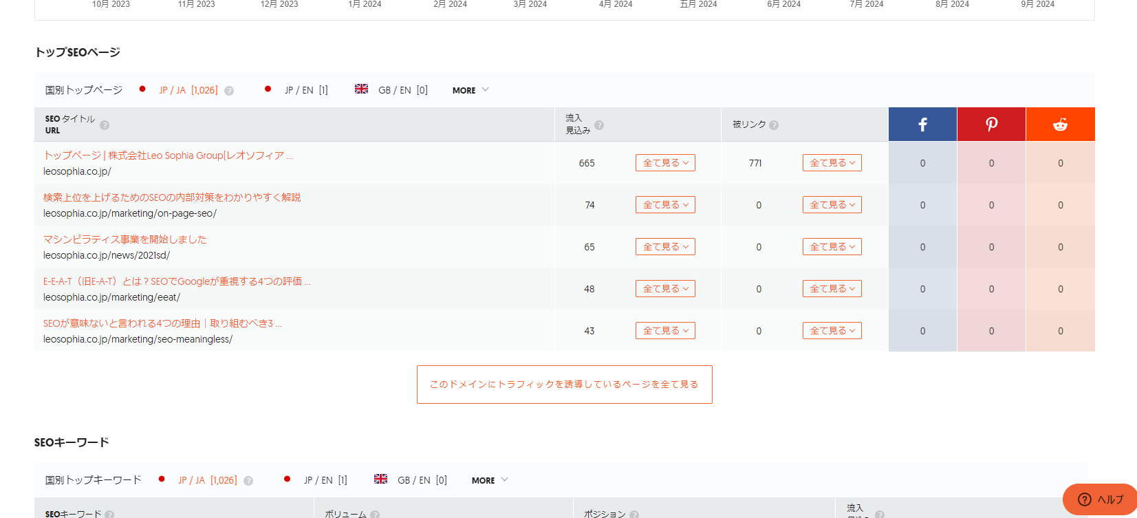Image resolution: width=1137 pixels, height=518 pixels.
Task: Select JP / JA tab in top pages section
Action: (x=188, y=90)
